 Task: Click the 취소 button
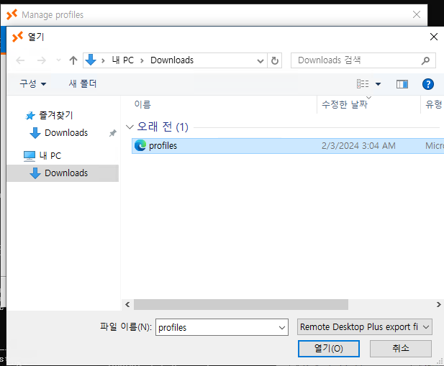tap(401, 349)
